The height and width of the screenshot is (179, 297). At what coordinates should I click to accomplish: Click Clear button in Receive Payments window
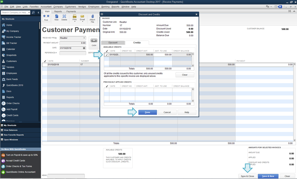pyautogui.click(x=287, y=176)
